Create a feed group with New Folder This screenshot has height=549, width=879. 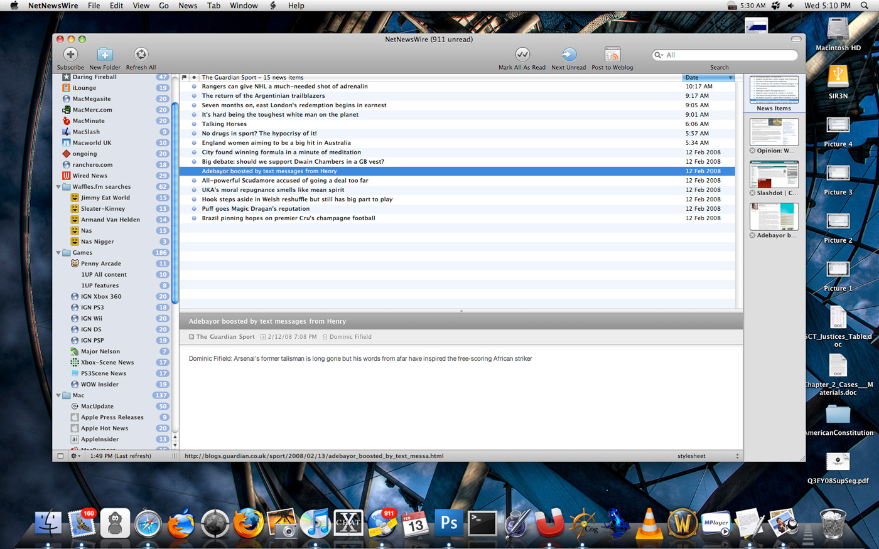click(x=105, y=55)
